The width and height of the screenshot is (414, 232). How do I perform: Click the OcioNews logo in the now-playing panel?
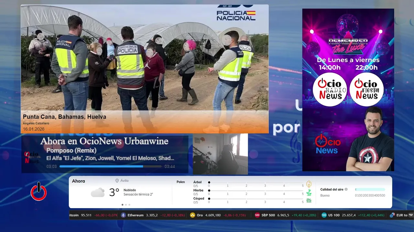point(32,157)
